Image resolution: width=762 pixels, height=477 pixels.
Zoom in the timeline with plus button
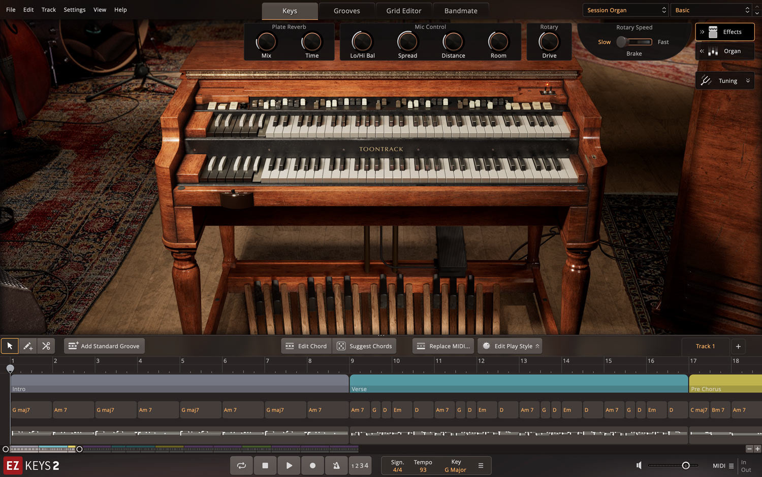tap(757, 449)
